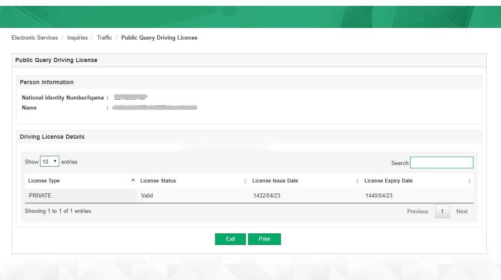This screenshot has height=280, width=501.
Task: Open the Show entries count dropdown
Action: [x=50, y=162]
